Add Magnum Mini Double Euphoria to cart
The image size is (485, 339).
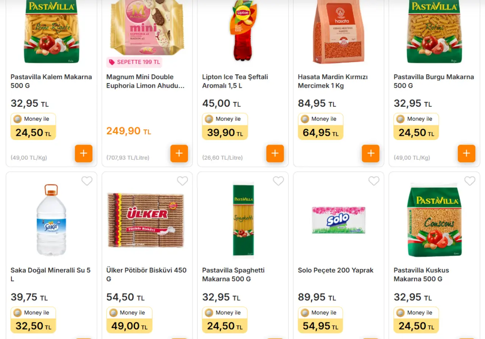coord(179,154)
